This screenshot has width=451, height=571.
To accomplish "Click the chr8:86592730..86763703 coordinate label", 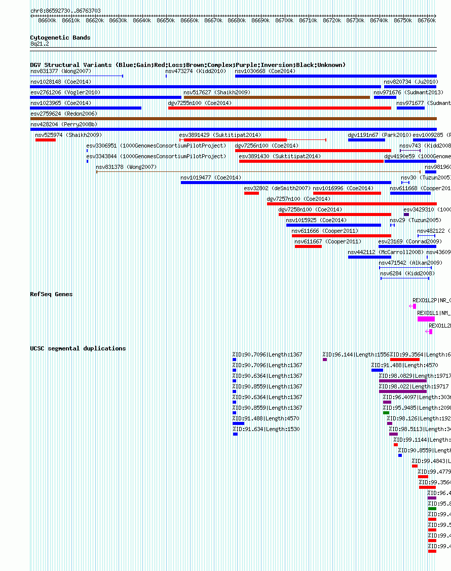I will click(x=65, y=11).
